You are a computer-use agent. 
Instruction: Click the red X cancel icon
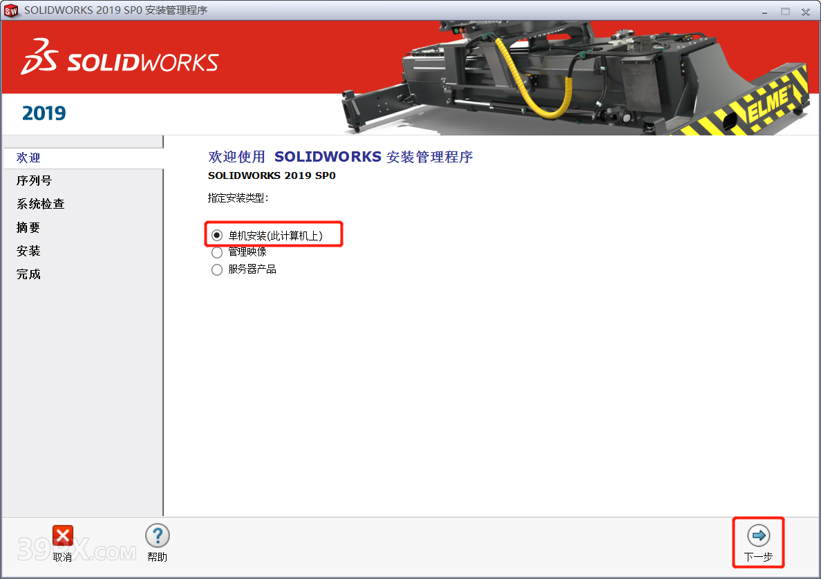coord(62,535)
